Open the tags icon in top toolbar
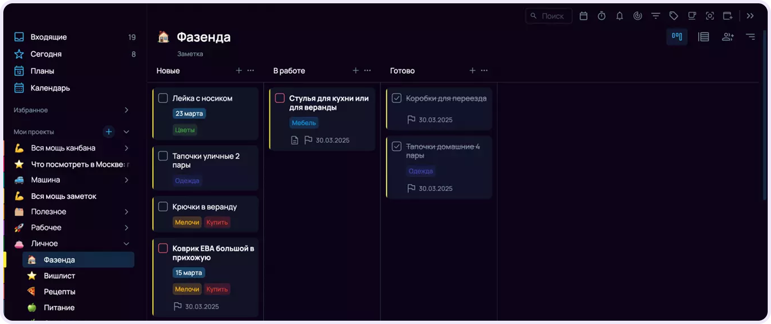Screen dimensions: 771x324 [674, 16]
